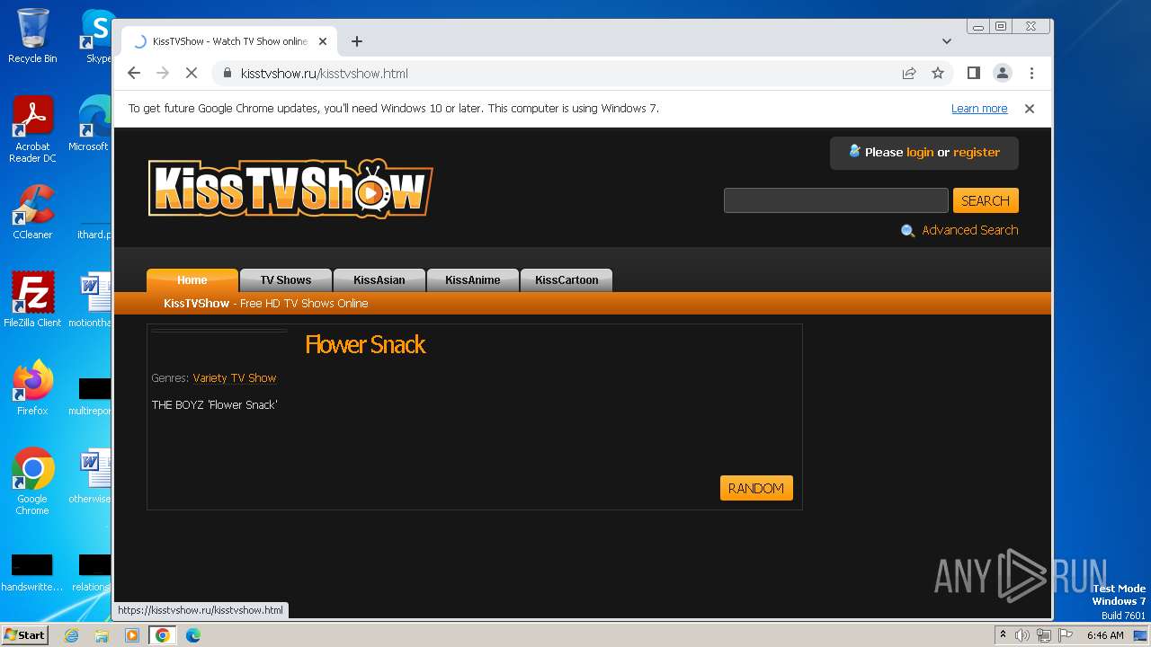Go back using the browser back arrow
This screenshot has width=1151, height=647.
134,74
